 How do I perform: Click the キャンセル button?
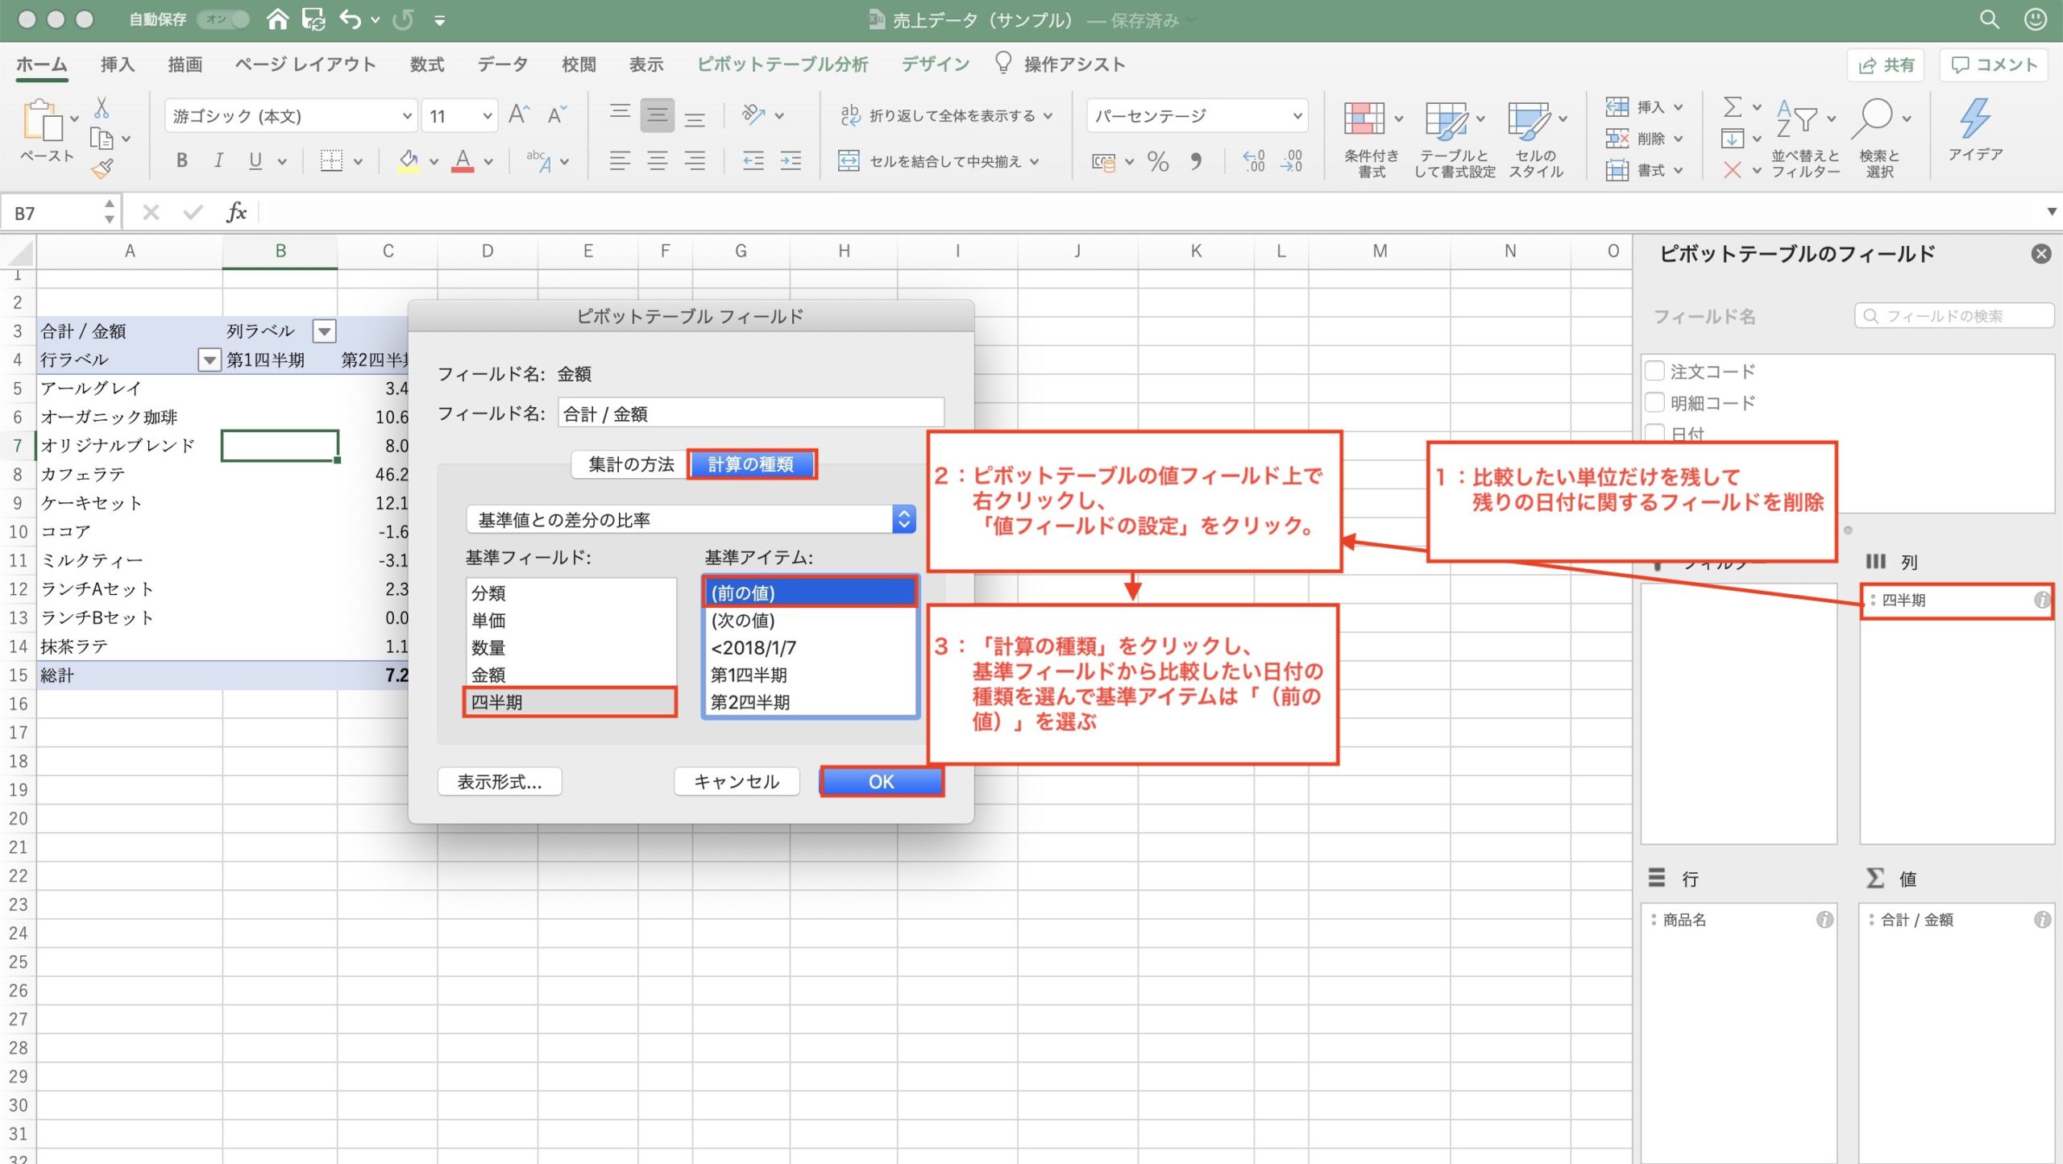[737, 781]
